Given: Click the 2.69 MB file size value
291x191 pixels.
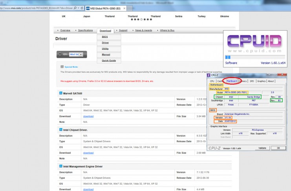Looking at the screenshot, I should (x=201, y=153).
